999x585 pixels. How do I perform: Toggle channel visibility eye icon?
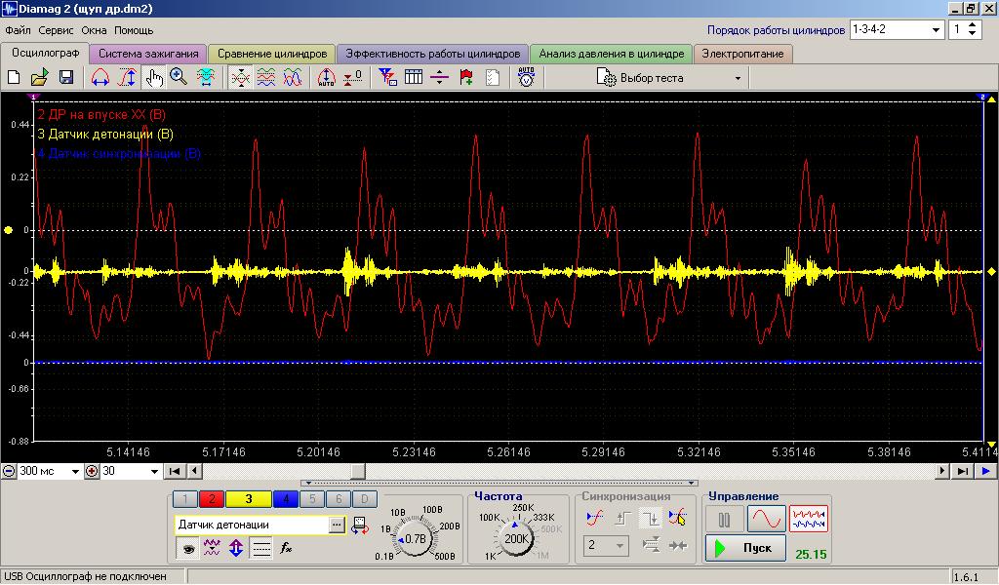(187, 547)
